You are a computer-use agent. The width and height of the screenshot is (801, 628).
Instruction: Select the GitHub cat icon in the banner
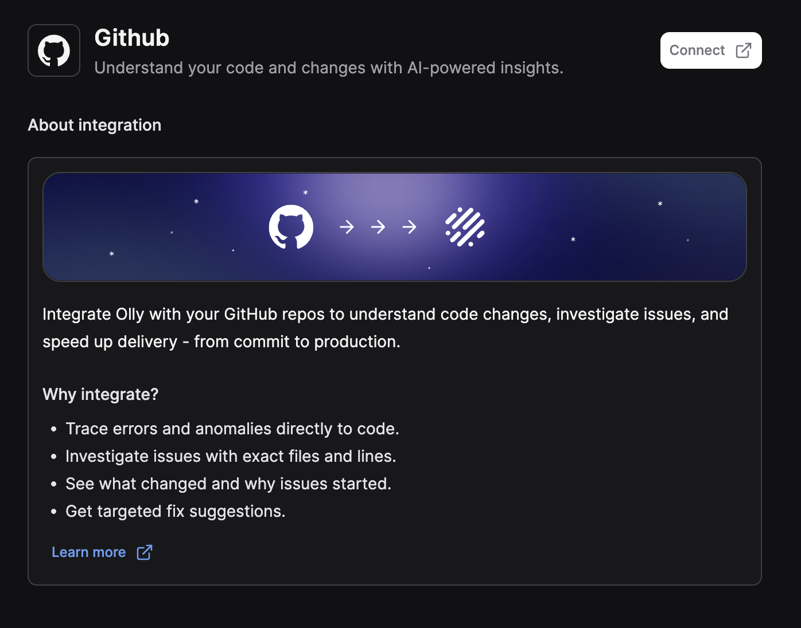pos(290,227)
